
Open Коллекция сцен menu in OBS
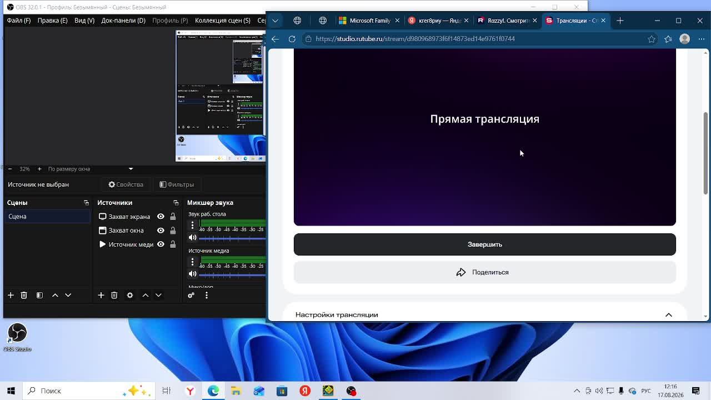pyautogui.click(x=223, y=21)
